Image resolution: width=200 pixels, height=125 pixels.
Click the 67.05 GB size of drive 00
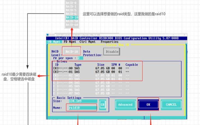(x=102, y=68)
